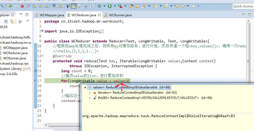Minimize the editor area
The image size is (254, 131).
tap(244, 14)
